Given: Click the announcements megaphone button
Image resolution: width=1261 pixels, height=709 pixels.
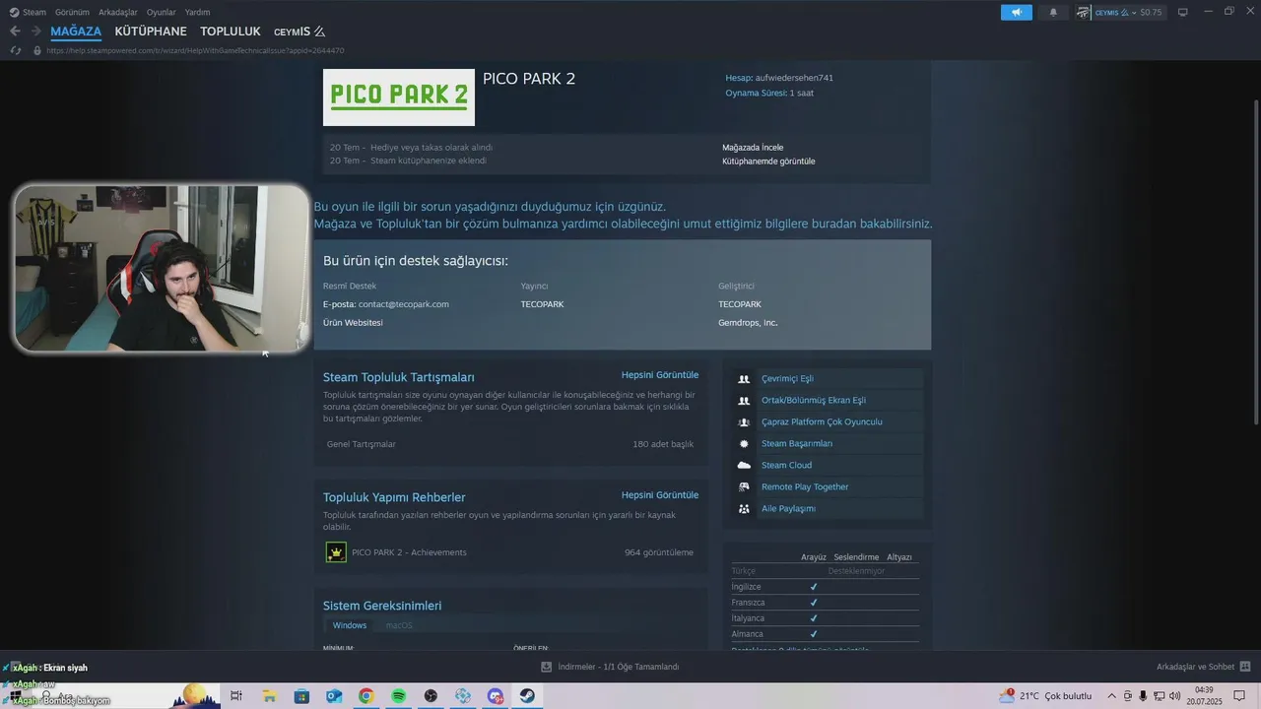Looking at the screenshot, I should (x=1016, y=12).
